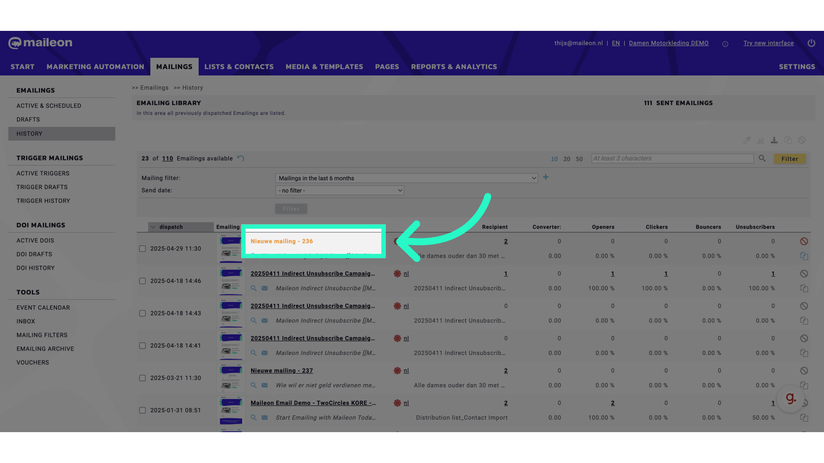The width and height of the screenshot is (824, 463).
Task: Click the stop icon for Nieuwe mailing - 237 row
Action: coord(804,371)
